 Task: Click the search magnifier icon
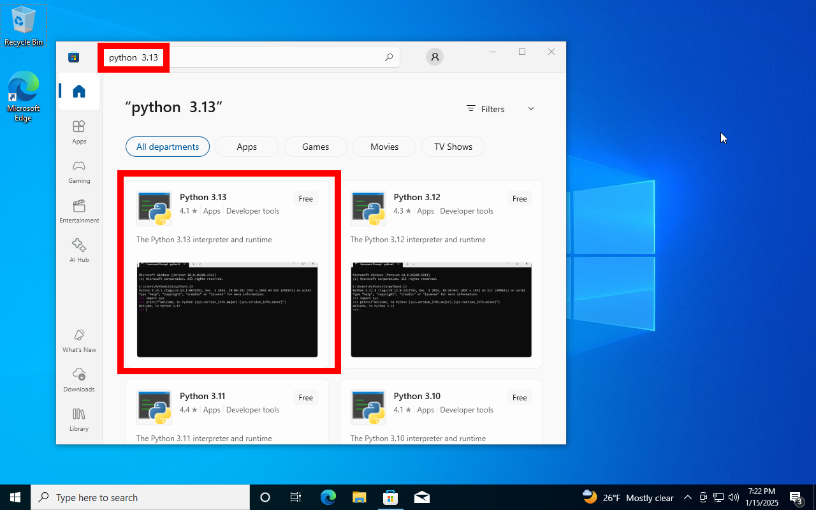[389, 57]
